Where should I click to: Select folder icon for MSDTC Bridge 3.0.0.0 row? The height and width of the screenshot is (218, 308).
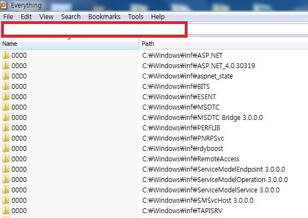5,117
